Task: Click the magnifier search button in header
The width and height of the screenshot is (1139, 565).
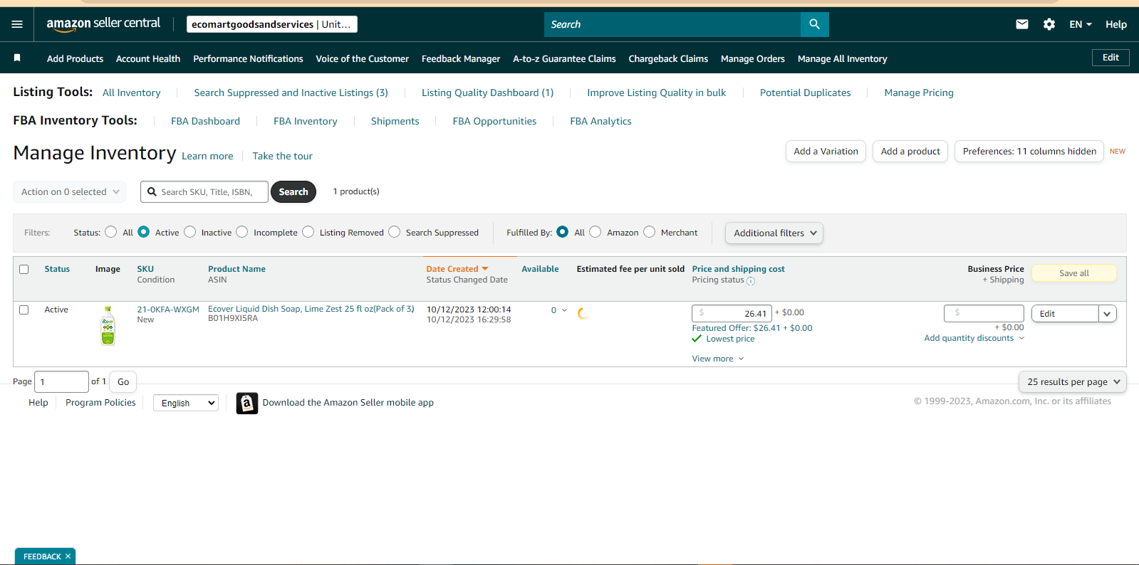Action: pos(814,24)
